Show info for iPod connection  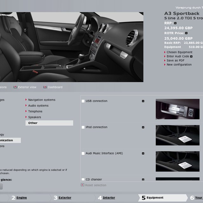pos(143,127)
